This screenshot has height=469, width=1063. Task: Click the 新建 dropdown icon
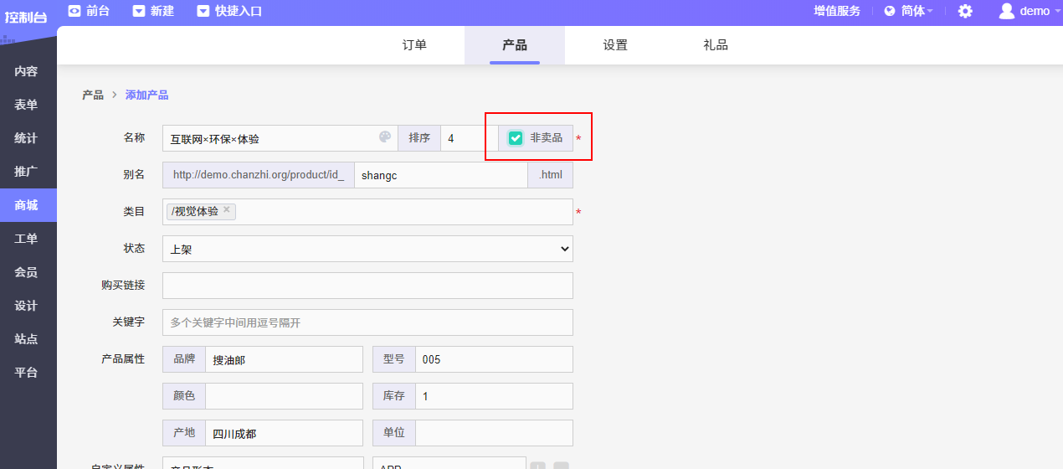coord(140,11)
